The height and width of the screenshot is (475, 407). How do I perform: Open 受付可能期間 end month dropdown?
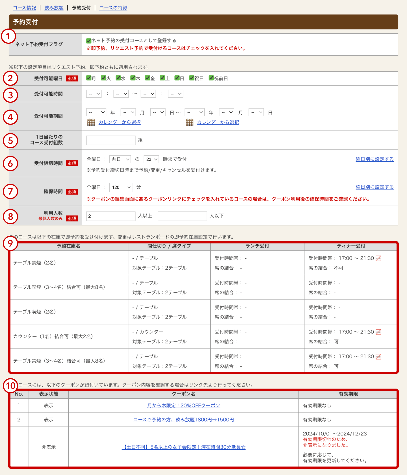click(227, 112)
